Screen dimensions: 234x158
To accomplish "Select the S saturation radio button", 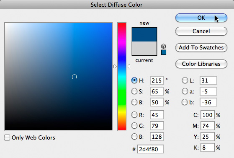I will tap(134, 91).
